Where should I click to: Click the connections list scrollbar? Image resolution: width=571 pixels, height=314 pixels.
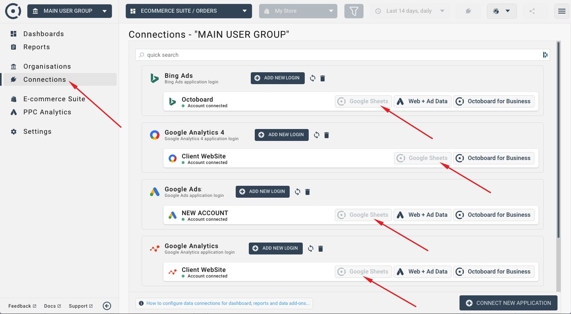coord(559,140)
